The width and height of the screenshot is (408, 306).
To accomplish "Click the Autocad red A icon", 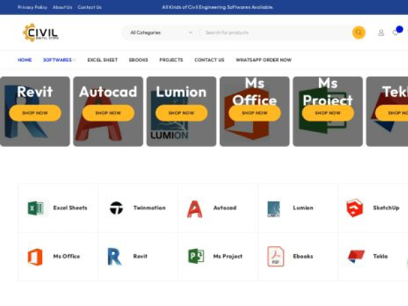I will 194,209.
